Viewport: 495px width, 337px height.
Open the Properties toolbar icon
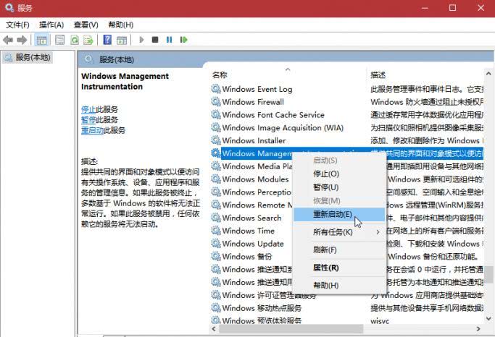pos(59,40)
